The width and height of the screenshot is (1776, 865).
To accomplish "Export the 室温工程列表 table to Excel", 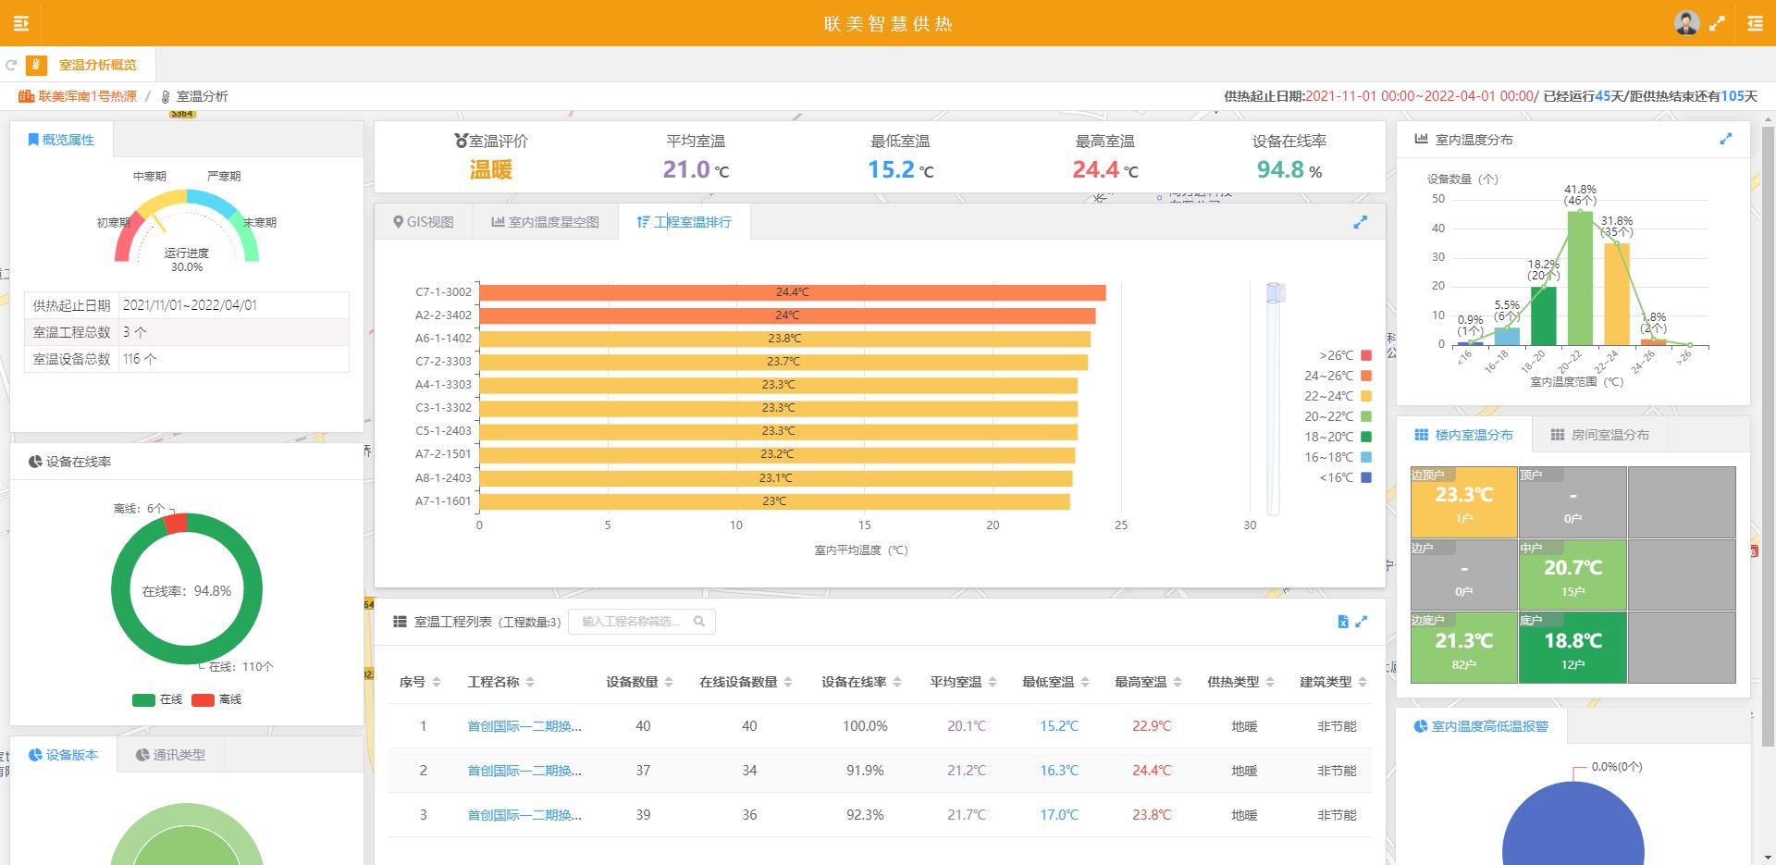I will [1343, 622].
